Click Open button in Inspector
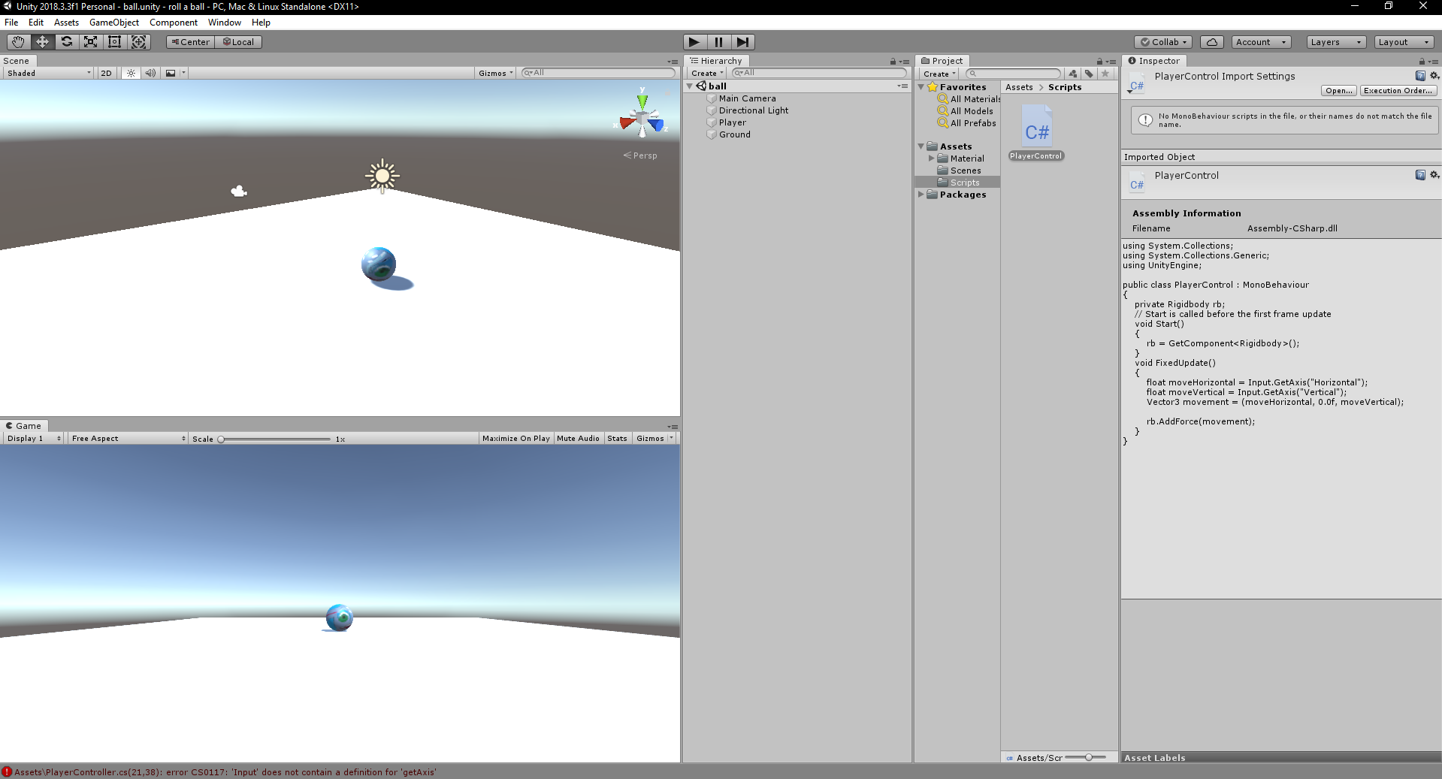The width and height of the screenshot is (1442, 779). tap(1339, 90)
